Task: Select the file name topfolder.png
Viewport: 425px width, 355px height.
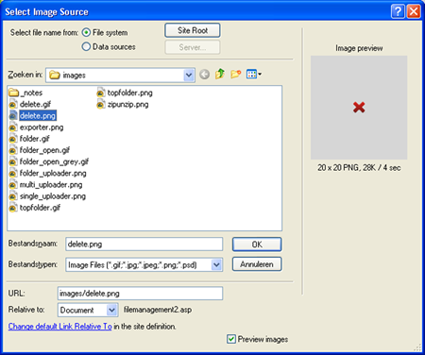Action: pos(129,93)
